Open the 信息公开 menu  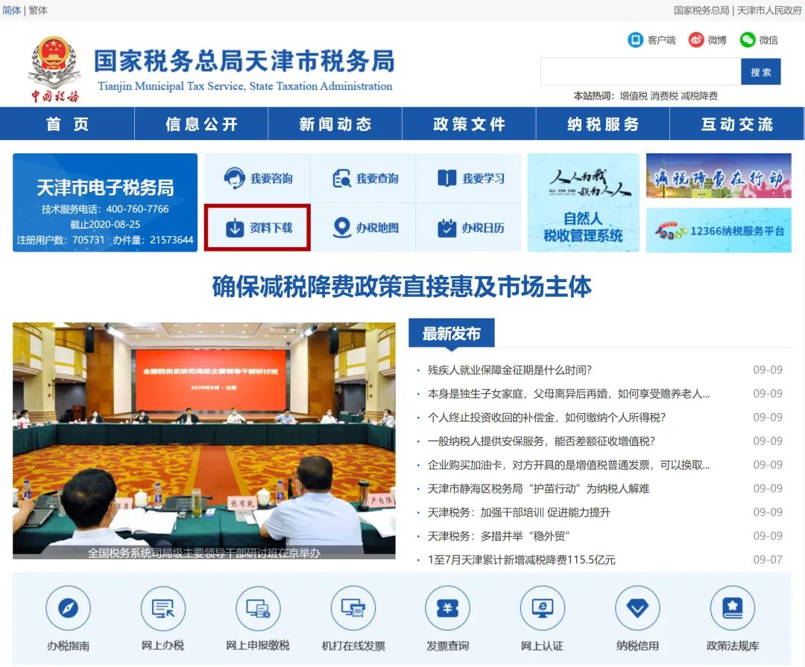[201, 124]
